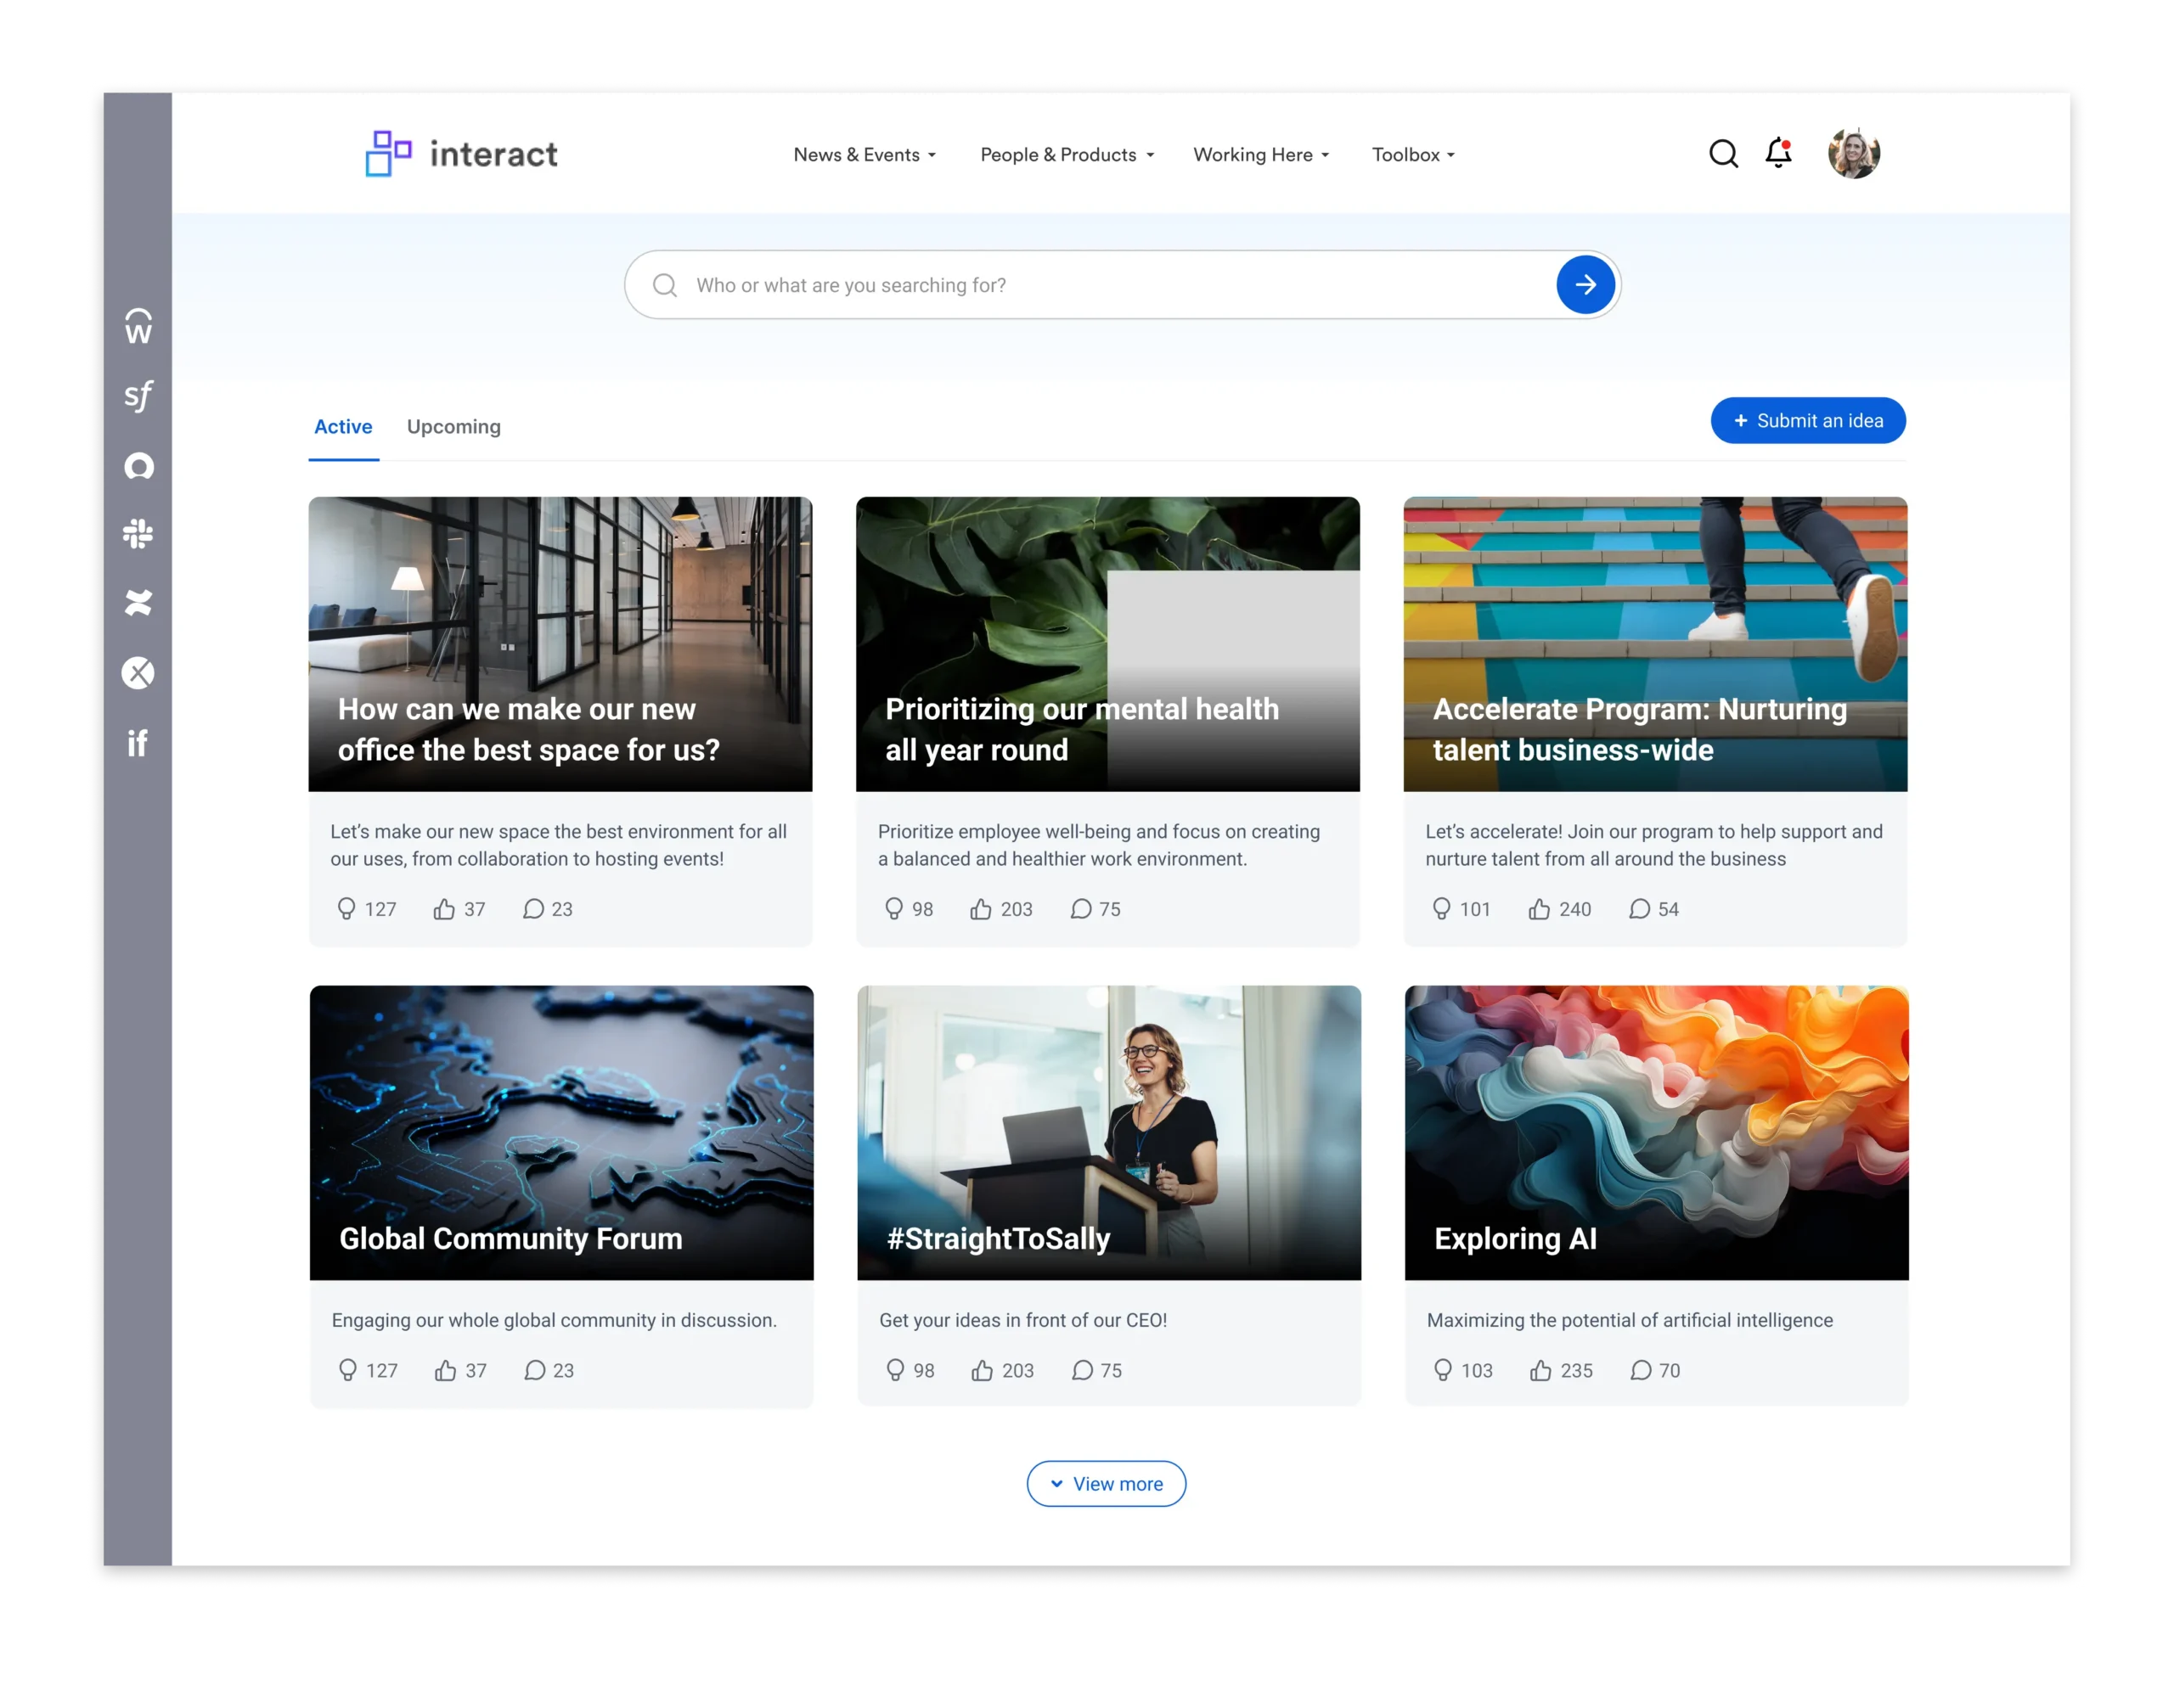Viewport: 2174px width, 1708px height.
Task: Expand the News & Events menu
Action: tap(864, 154)
